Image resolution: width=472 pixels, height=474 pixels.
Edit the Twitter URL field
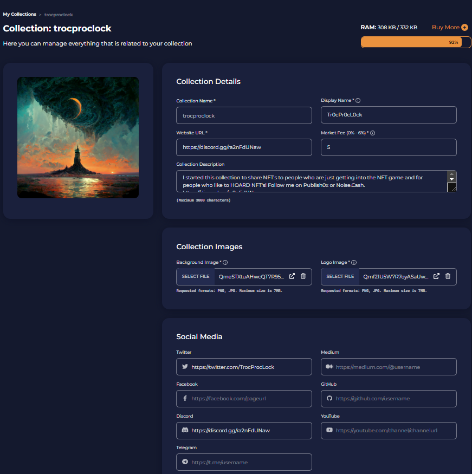click(244, 367)
